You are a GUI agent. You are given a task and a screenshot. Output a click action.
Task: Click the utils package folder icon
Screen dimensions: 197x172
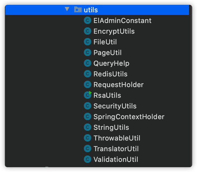click(x=78, y=9)
